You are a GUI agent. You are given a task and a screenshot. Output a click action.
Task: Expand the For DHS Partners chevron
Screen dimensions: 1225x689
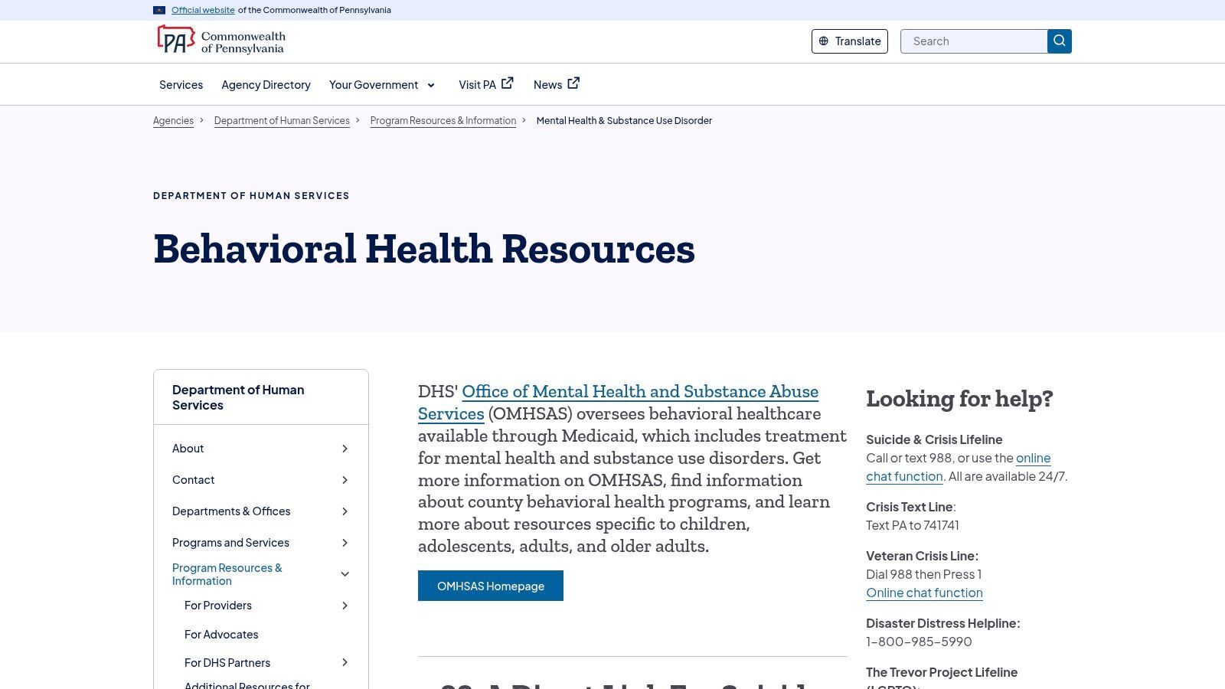[345, 663]
